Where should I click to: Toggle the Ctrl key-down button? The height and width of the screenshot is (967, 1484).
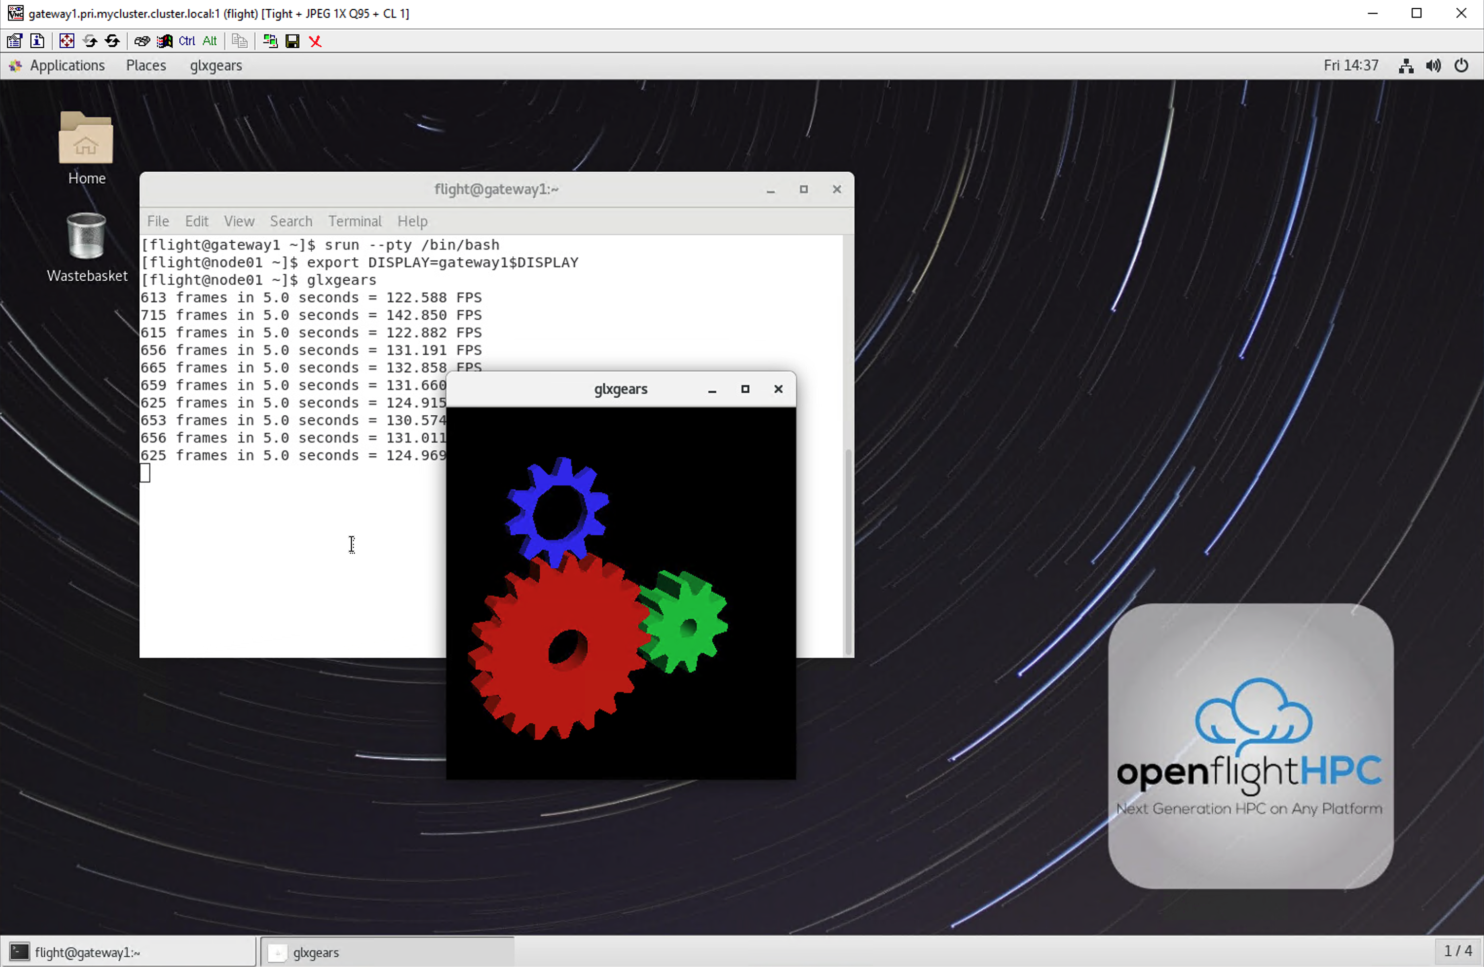click(x=187, y=41)
